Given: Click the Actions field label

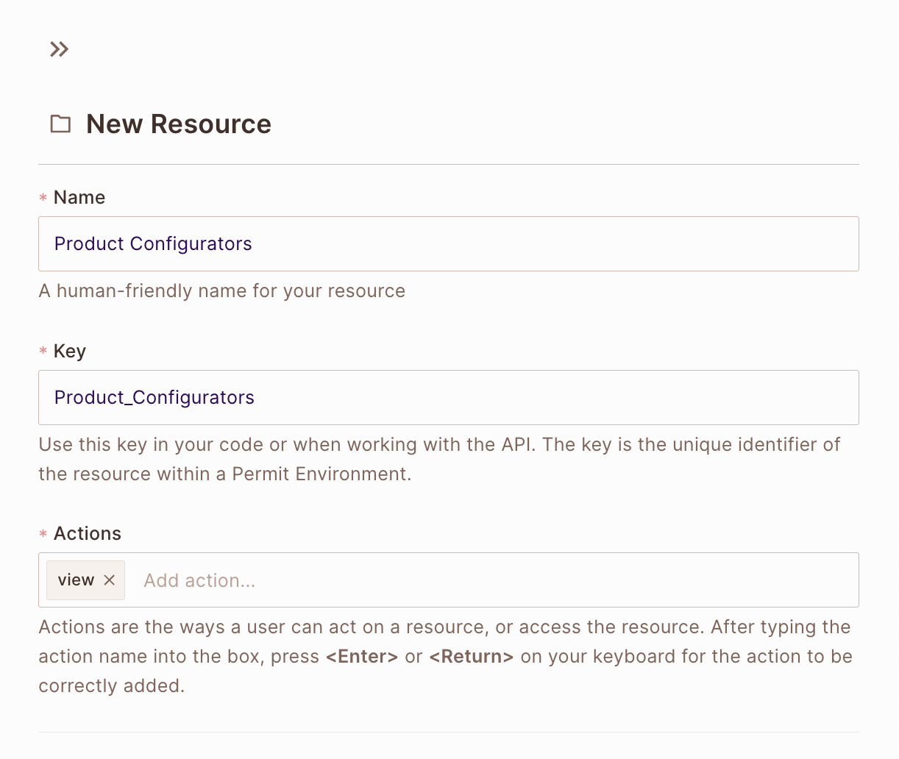Looking at the screenshot, I should (x=88, y=533).
